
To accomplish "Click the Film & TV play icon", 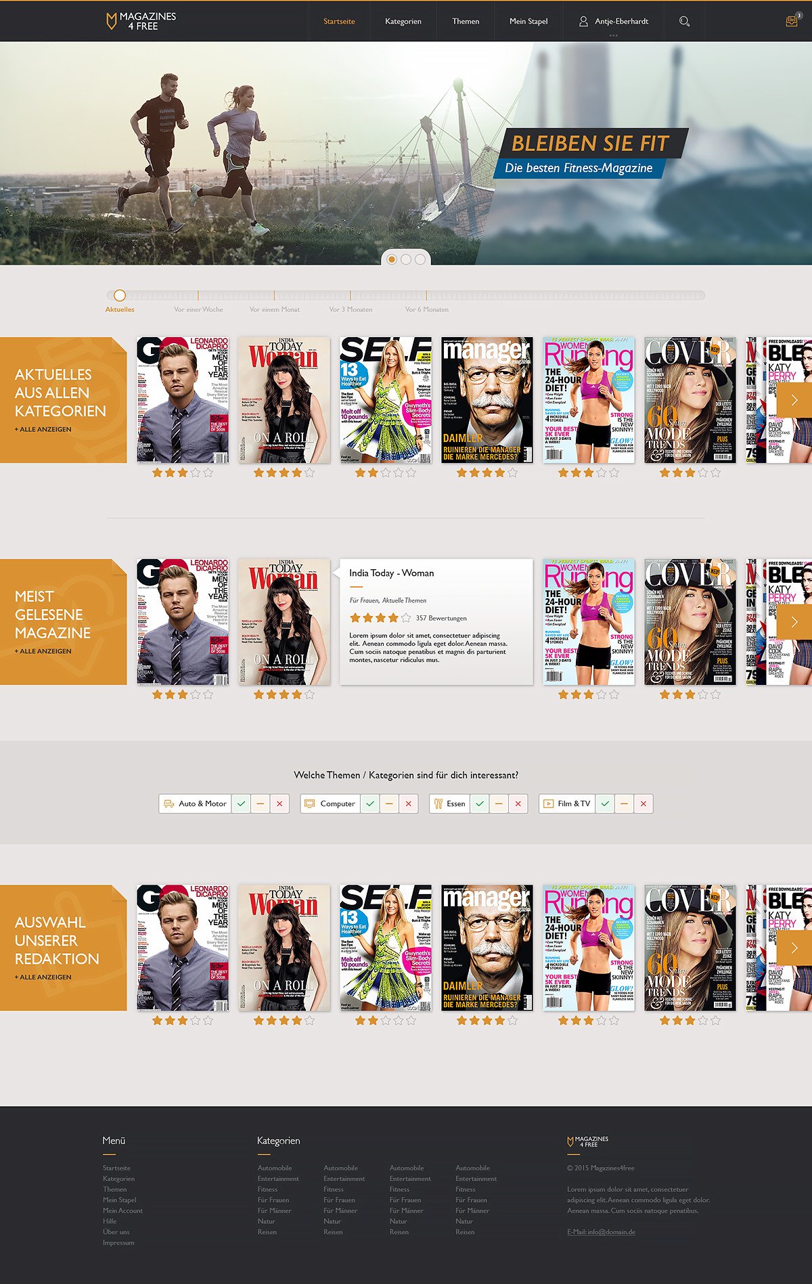I will [548, 803].
